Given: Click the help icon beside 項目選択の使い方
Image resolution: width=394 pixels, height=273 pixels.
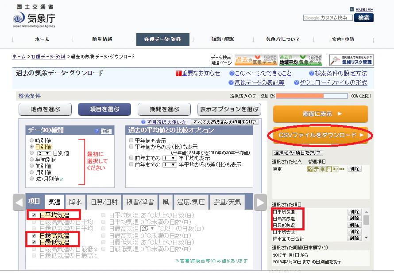Looking at the screenshot, I should pyautogui.click(x=143, y=122).
